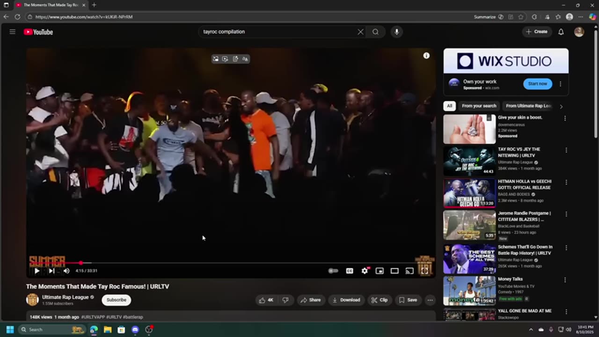Open YouTube notifications bell
The image size is (599, 337).
pos(561,32)
